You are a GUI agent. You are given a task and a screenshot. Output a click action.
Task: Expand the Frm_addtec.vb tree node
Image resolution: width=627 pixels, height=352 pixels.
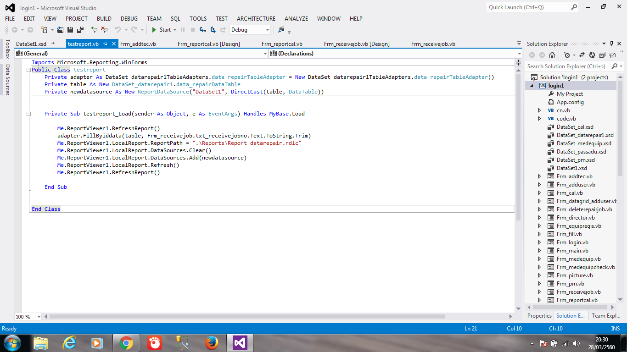click(540, 176)
